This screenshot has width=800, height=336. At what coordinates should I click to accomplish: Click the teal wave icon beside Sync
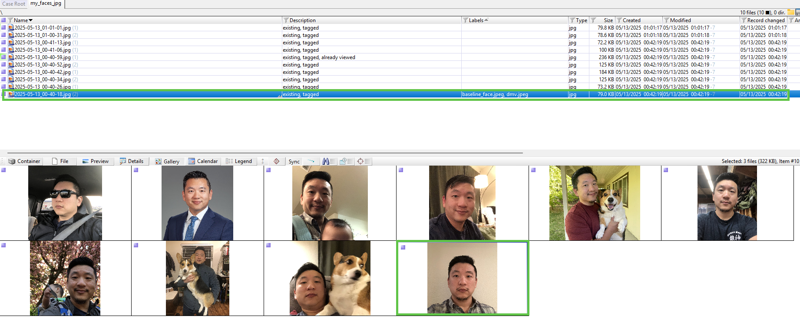tap(311, 161)
